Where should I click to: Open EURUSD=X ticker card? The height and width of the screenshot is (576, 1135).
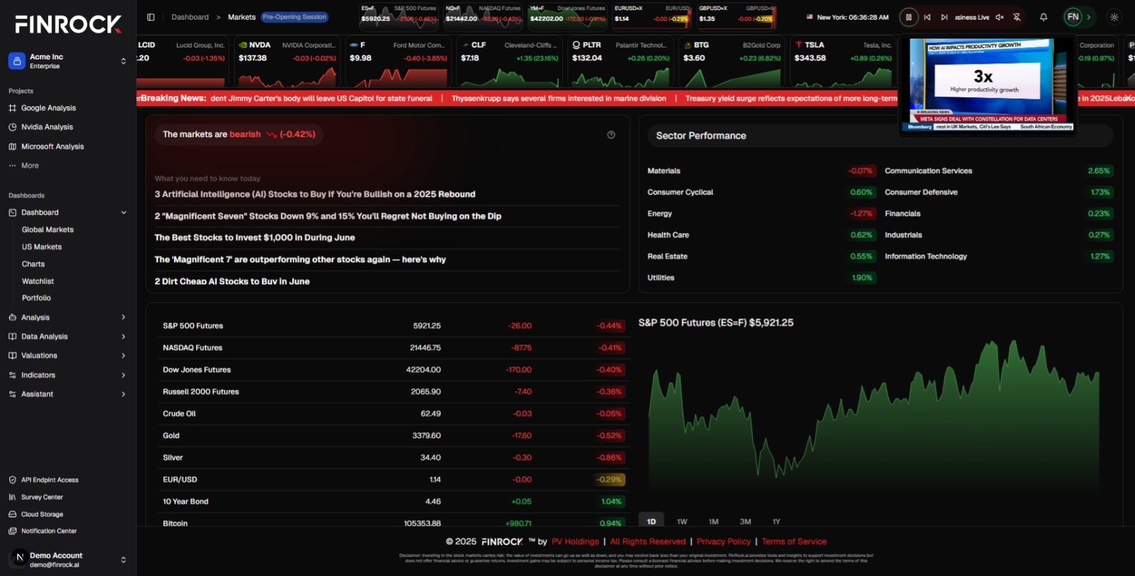click(x=651, y=16)
